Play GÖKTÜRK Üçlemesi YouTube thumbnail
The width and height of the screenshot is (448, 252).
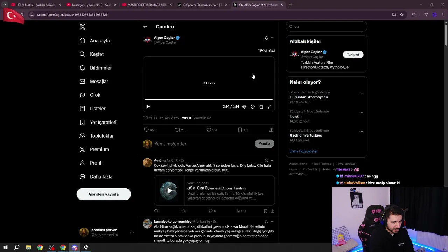(x=169, y=191)
